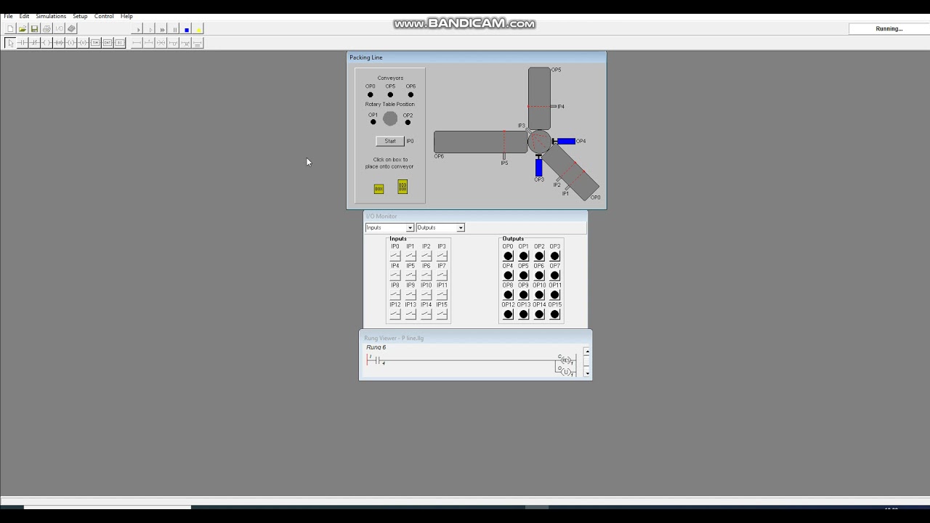Screen dimensions: 930x523
Task: Open the Edit menu
Action: click(24, 16)
